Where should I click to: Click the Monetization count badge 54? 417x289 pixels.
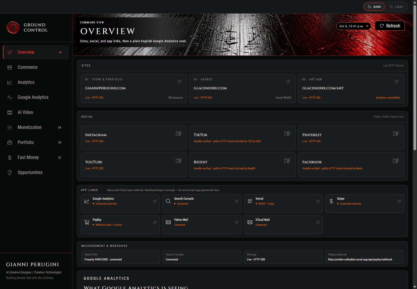coord(60,127)
